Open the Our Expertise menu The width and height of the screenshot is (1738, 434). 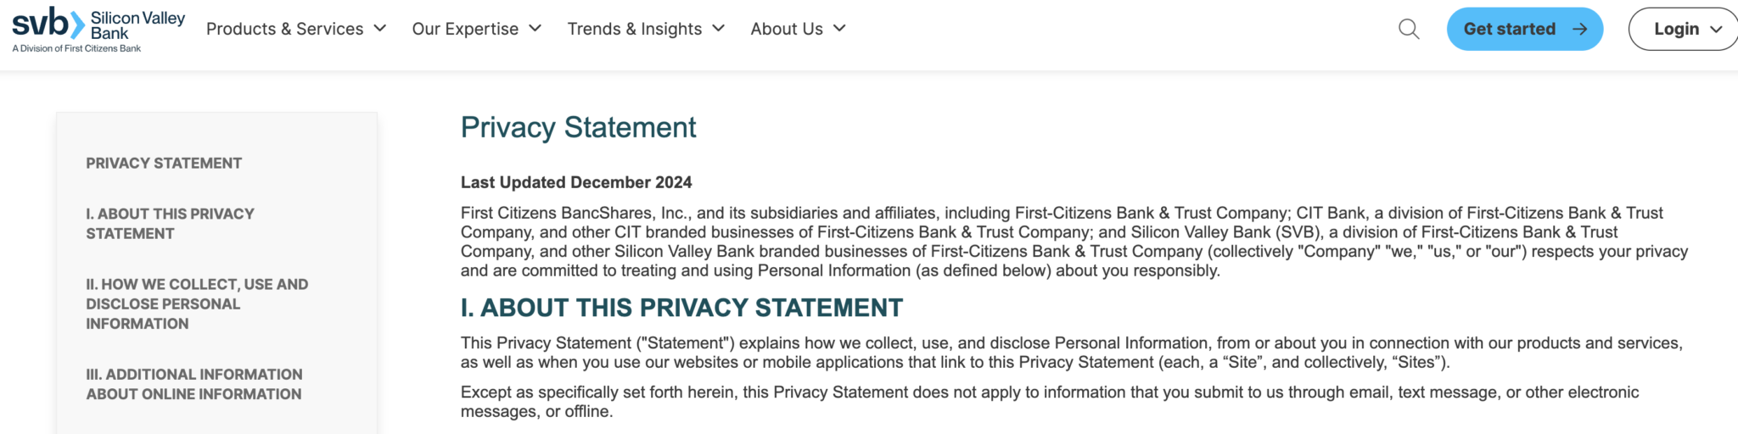coord(477,29)
